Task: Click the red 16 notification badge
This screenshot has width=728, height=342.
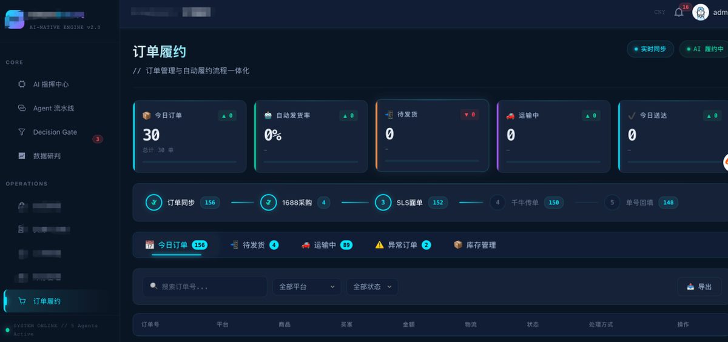Action: [x=686, y=7]
